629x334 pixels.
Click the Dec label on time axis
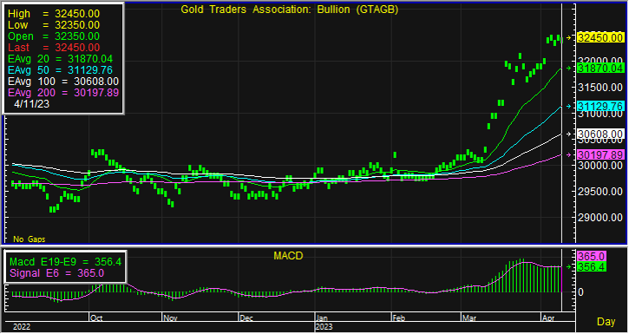(x=246, y=318)
